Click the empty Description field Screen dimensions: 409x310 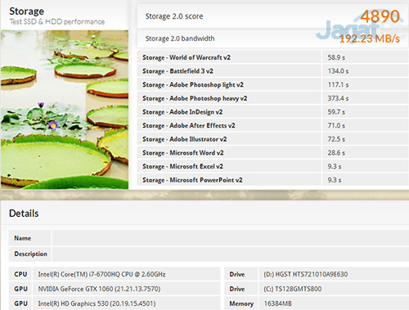click(x=231, y=254)
